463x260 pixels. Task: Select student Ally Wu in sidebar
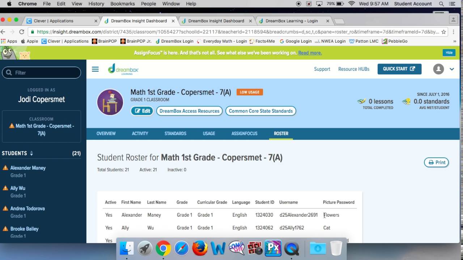point(18,188)
